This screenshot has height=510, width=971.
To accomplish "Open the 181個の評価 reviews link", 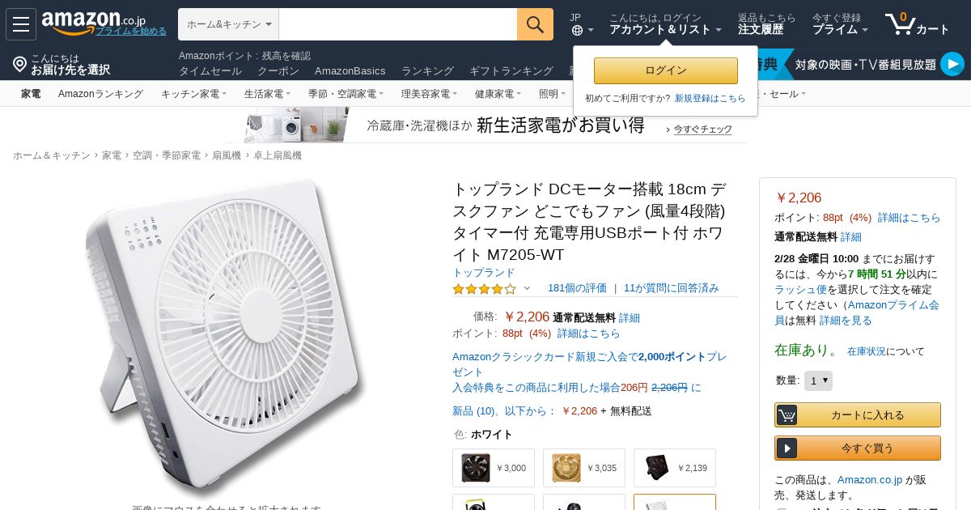I will (x=577, y=288).
